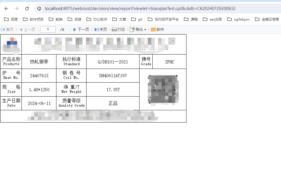The height and width of the screenshot is (196, 281).
Task: Go to next page with 下一页
Action: 81,29
